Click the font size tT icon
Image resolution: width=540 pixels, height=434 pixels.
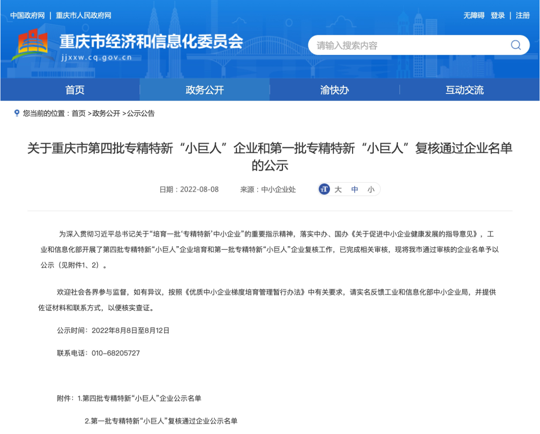click(324, 189)
